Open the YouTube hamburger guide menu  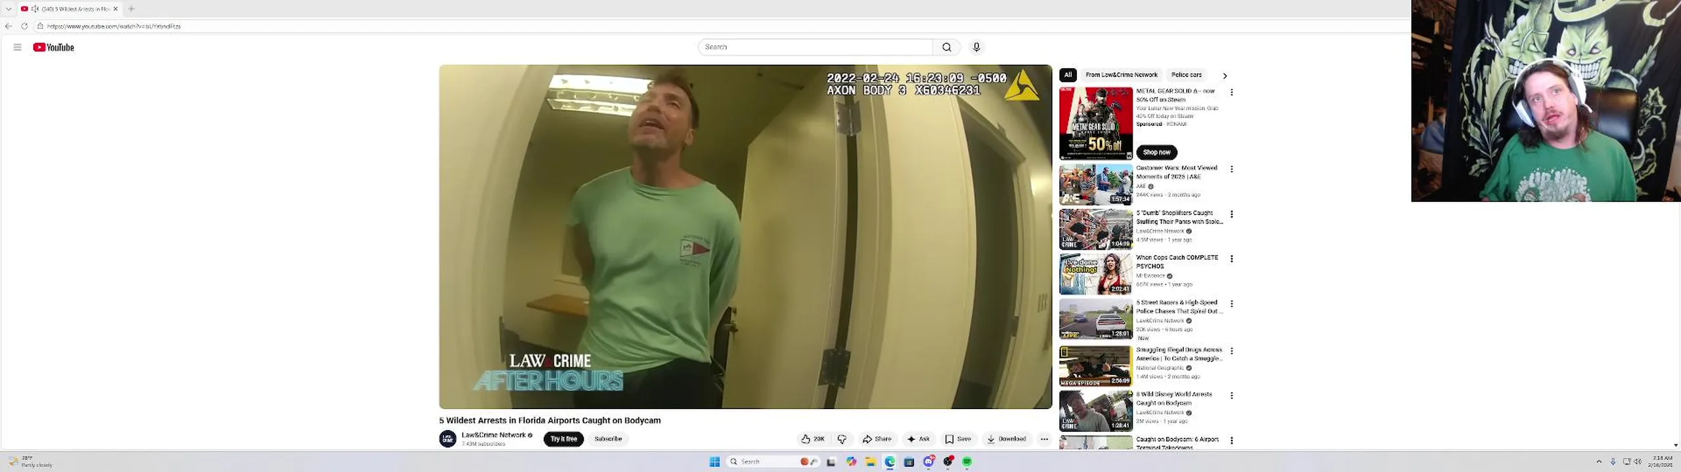point(17,47)
